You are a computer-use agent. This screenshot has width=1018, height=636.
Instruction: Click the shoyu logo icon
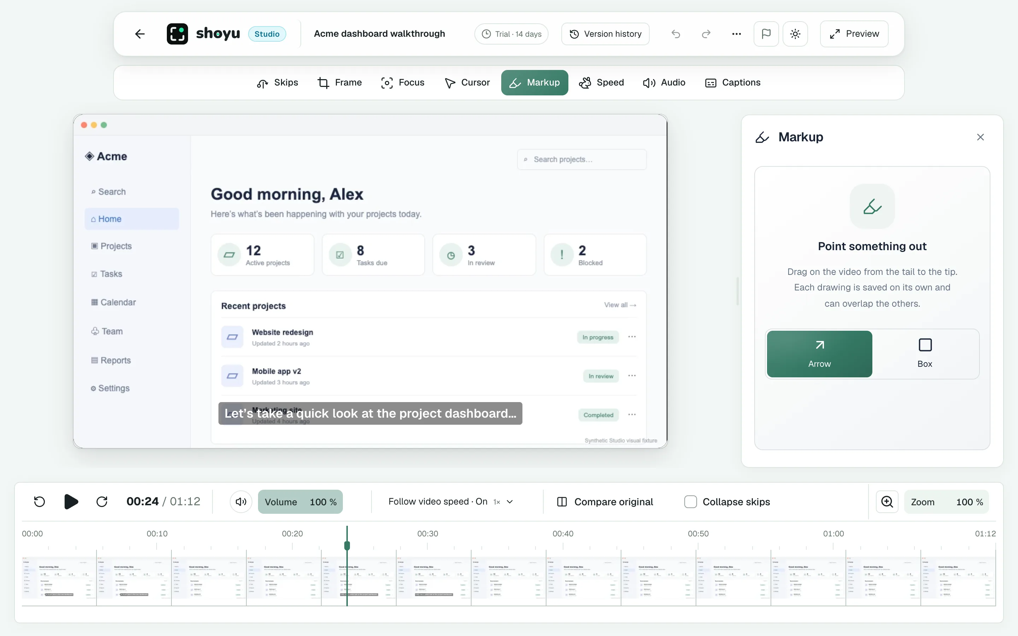177,34
